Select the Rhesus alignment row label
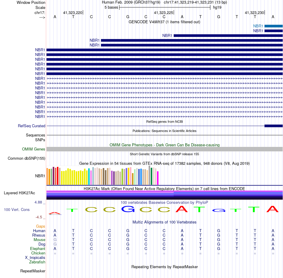283x278 pixels. click(39, 235)
